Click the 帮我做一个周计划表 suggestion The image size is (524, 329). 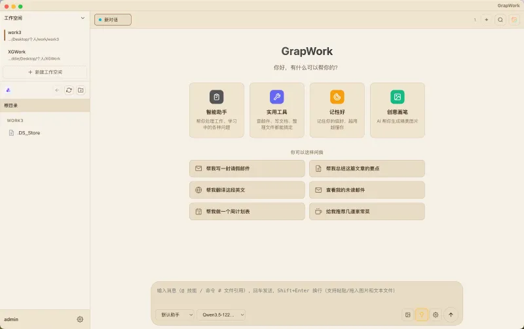tap(247, 211)
